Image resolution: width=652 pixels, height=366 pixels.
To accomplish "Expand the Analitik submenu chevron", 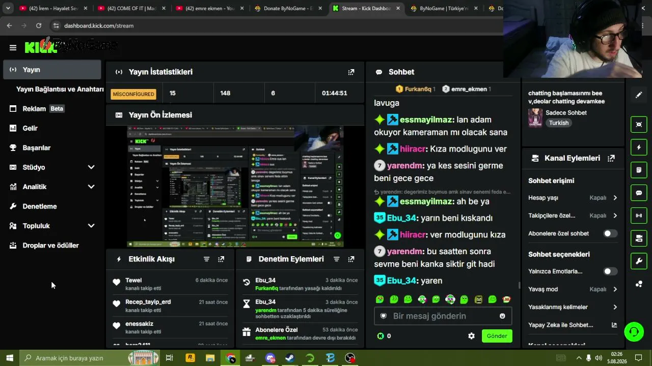I will point(91,187).
